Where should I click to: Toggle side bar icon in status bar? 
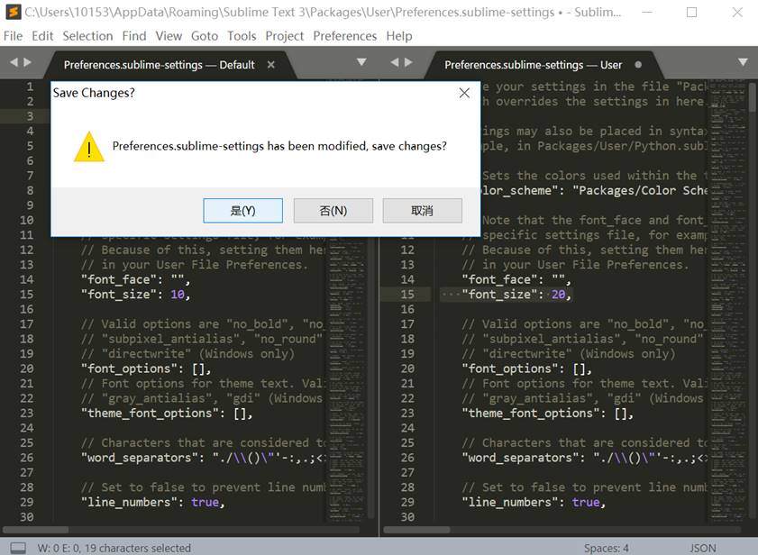pos(18,548)
